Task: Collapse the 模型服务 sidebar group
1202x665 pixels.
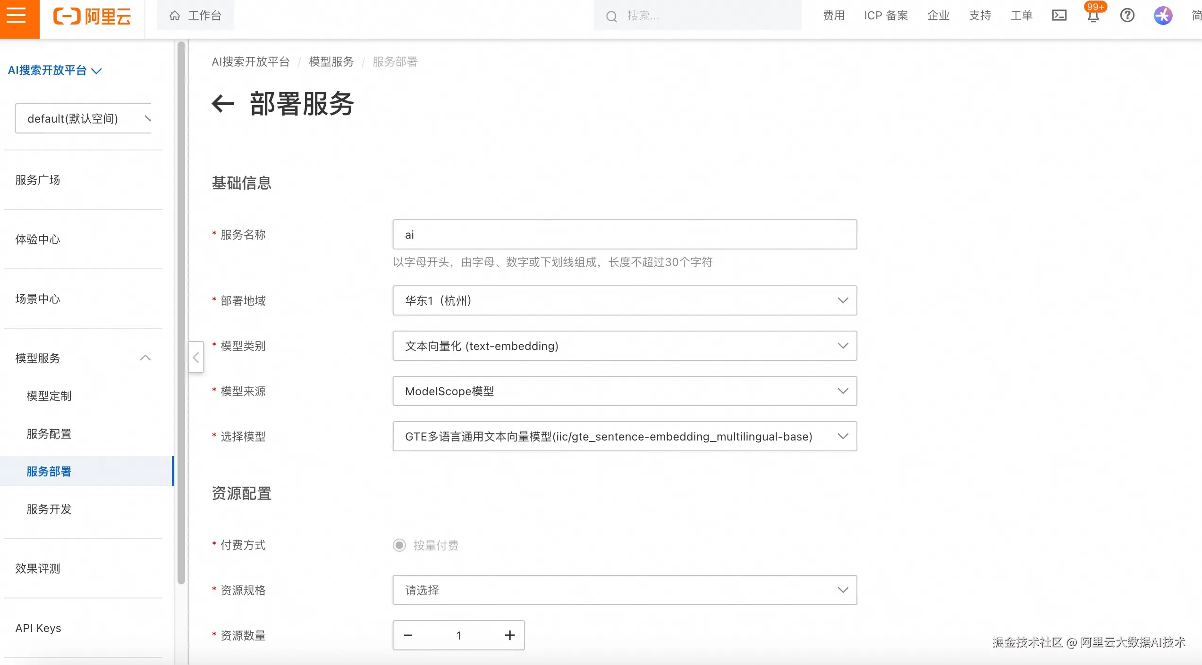Action: (x=145, y=358)
